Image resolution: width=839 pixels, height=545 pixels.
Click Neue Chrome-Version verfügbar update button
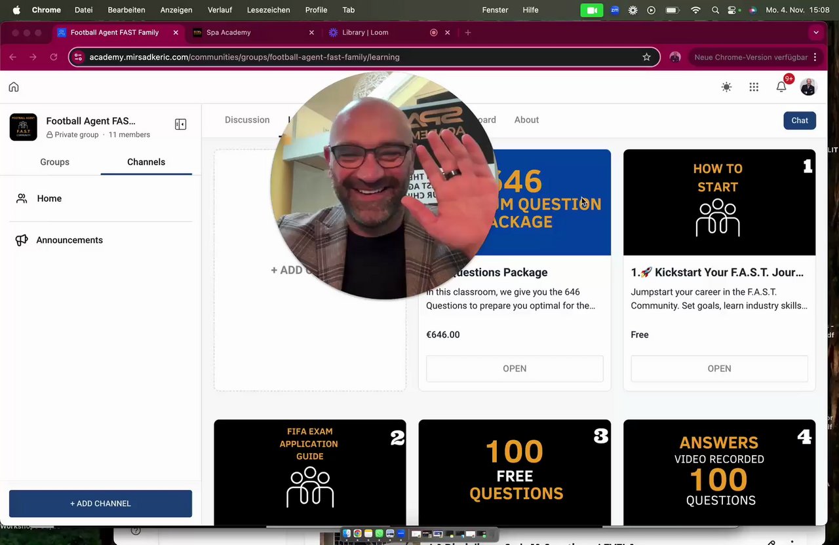[x=751, y=57]
